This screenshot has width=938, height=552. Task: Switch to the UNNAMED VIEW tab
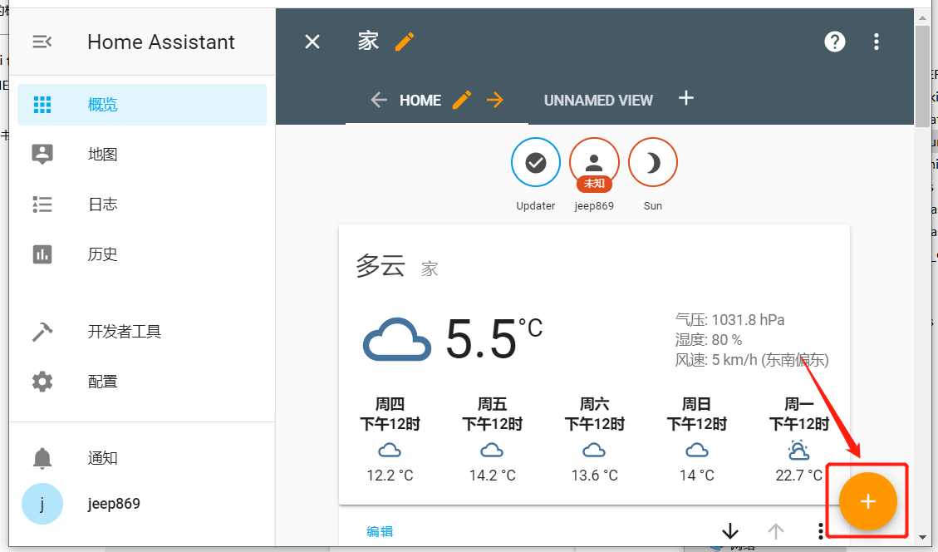tap(598, 101)
